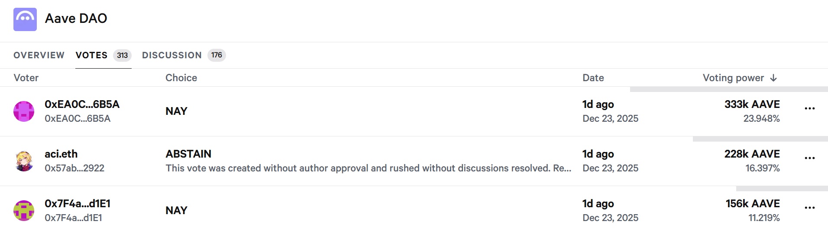Image resolution: width=828 pixels, height=234 pixels.
Task: Click the Aave DAO title
Action: coord(76,19)
